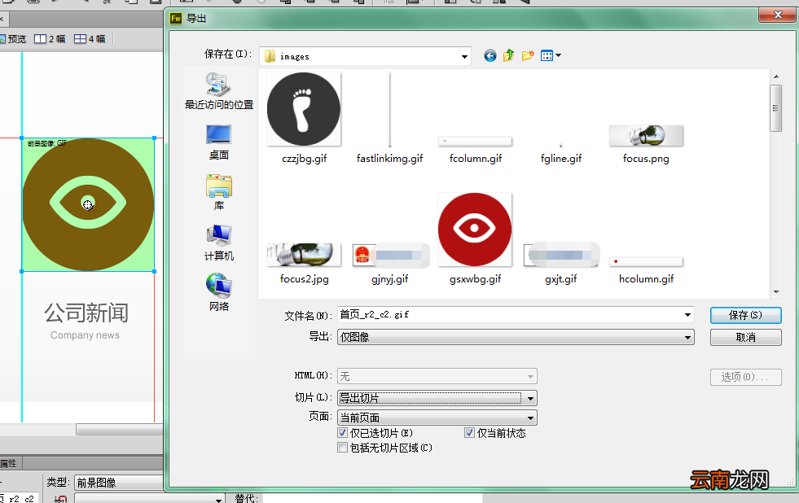Click the Company news text on canvas
The image size is (799, 503).
pyautogui.click(x=85, y=335)
